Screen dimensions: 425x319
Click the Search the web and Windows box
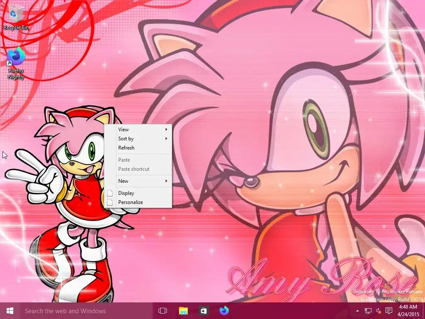tap(87, 311)
